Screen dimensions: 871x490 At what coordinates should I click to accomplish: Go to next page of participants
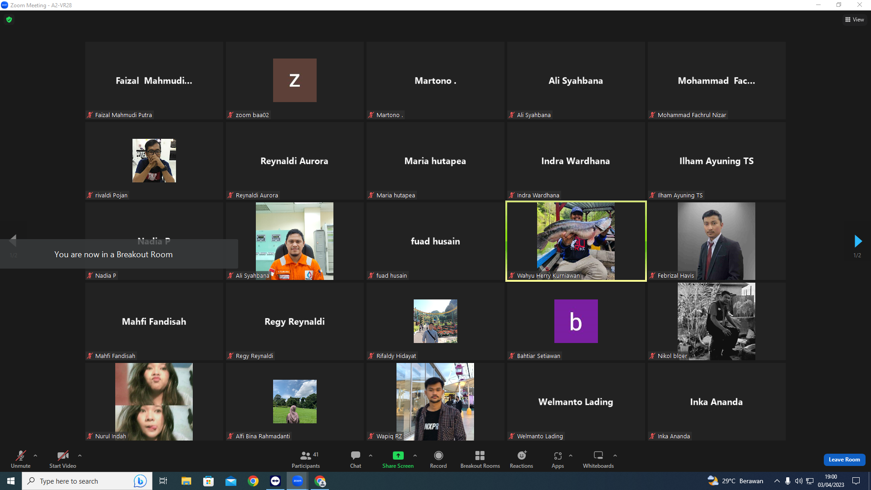point(857,241)
